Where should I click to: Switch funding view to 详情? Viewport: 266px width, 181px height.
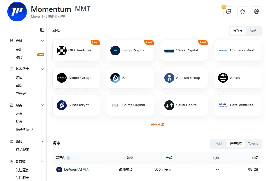pyautogui.click(x=253, y=31)
